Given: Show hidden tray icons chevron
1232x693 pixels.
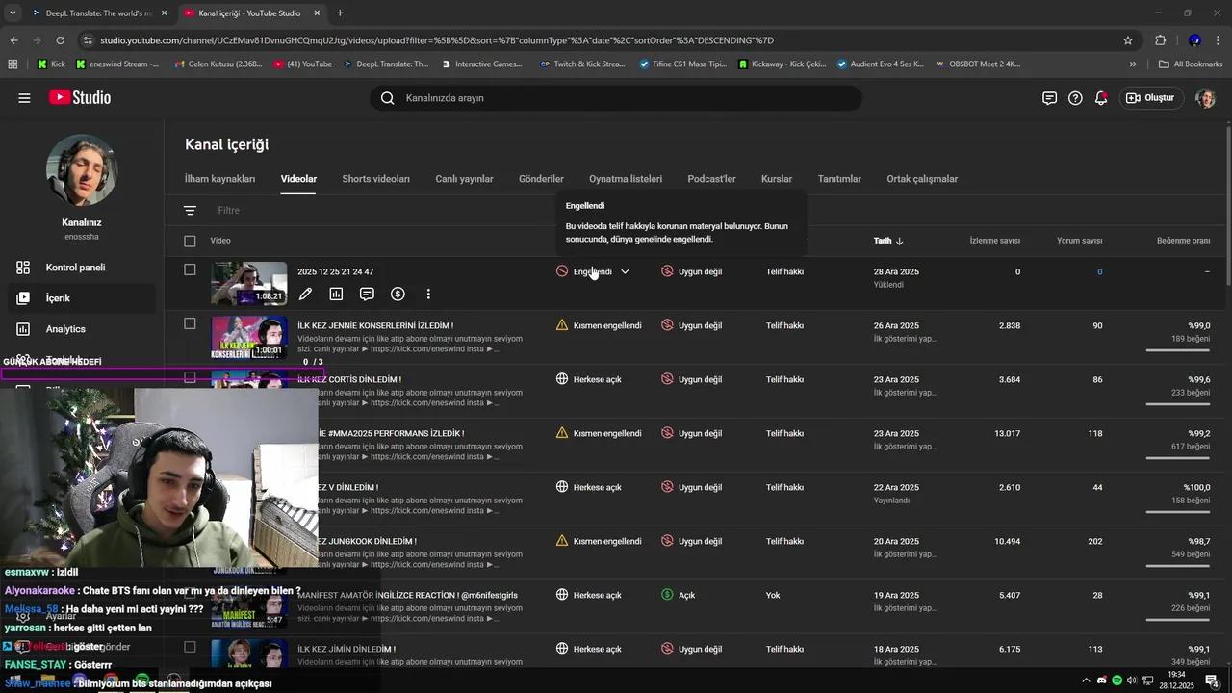Looking at the screenshot, I should 1087,680.
